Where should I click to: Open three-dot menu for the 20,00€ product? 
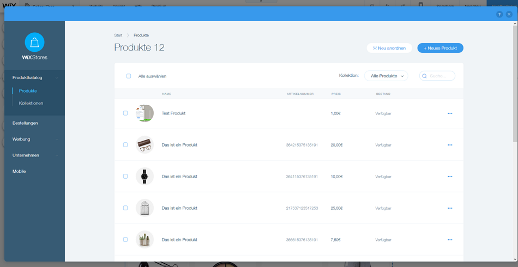[x=450, y=145]
